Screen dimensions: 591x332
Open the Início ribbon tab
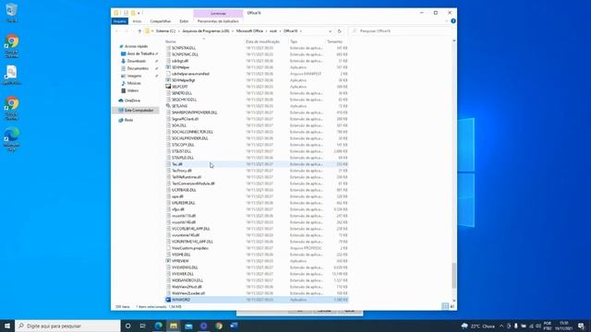[137, 21]
